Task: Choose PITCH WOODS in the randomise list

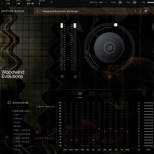Action: 22,134
